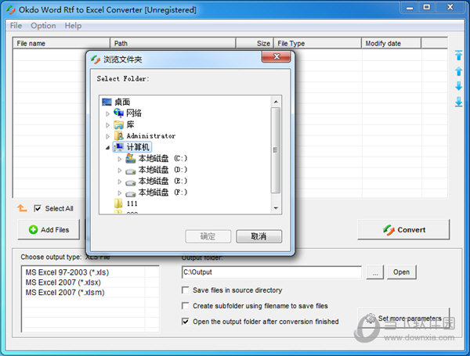Click the Open output folder button
470x356 pixels.
(x=401, y=272)
